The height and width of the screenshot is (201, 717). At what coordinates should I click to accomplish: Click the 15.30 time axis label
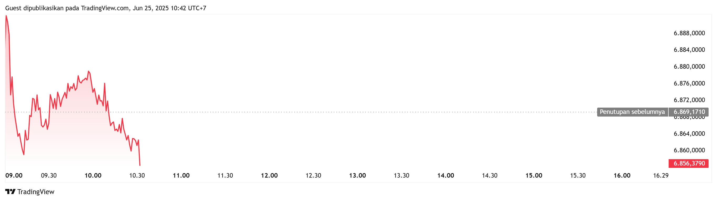(x=578, y=175)
